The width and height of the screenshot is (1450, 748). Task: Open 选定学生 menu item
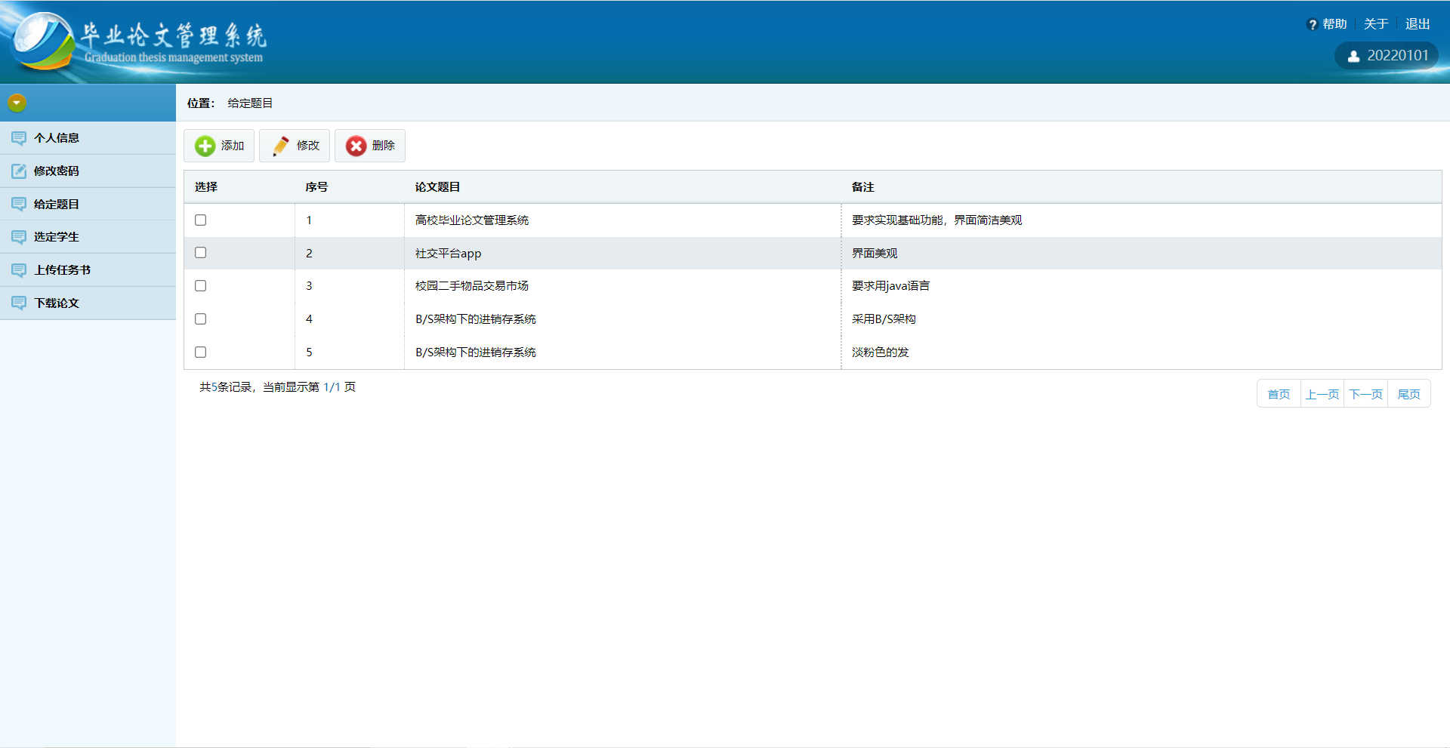88,237
